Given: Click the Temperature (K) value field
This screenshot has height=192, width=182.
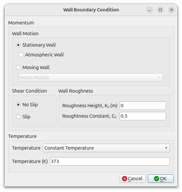Looking at the screenshot, I should tap(110, 161).
